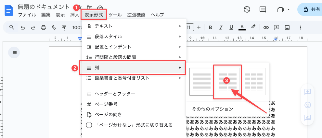Viewport: 322px width, 138px height.
Task: Click the highlighter pen icon
Action: click(253, 27)
